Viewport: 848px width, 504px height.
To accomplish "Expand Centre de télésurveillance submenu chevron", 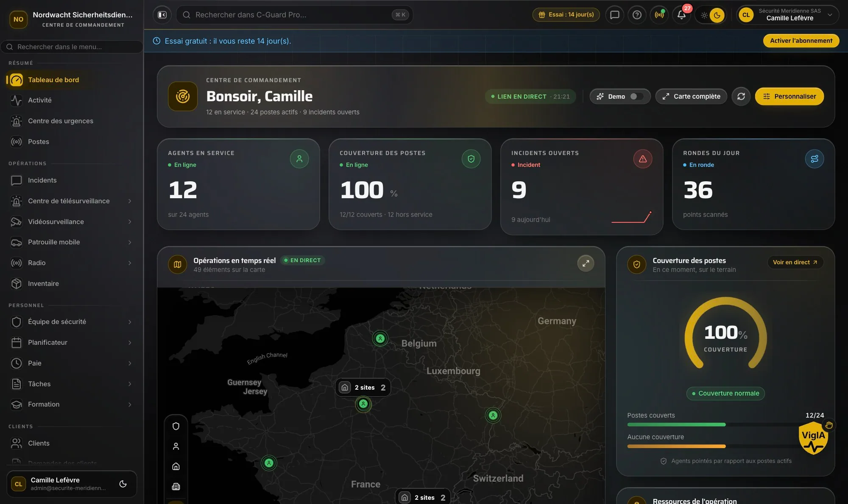I will pyautogui.click(x=130, y=201).
